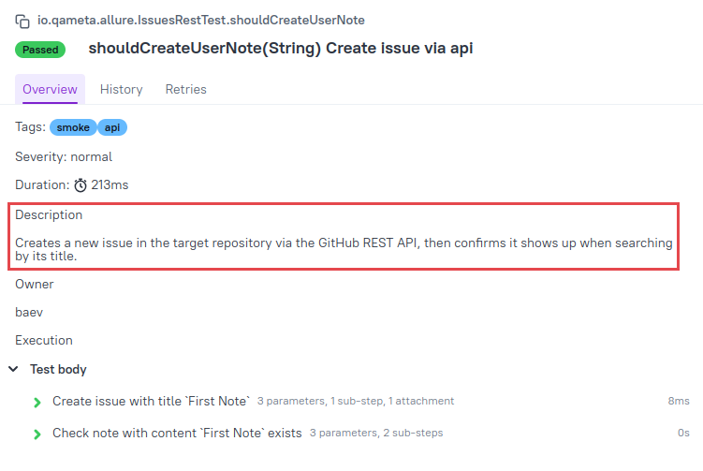Copy the full test name via the copy icon
This screenshot has width=703, height=471.
pyautogui.click(x=22, y=22)
